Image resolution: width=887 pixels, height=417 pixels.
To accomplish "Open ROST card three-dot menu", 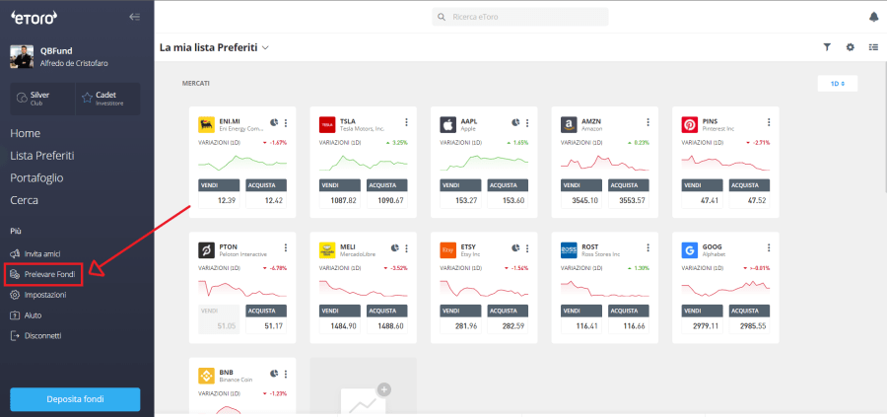I will [x=648, y=247].
